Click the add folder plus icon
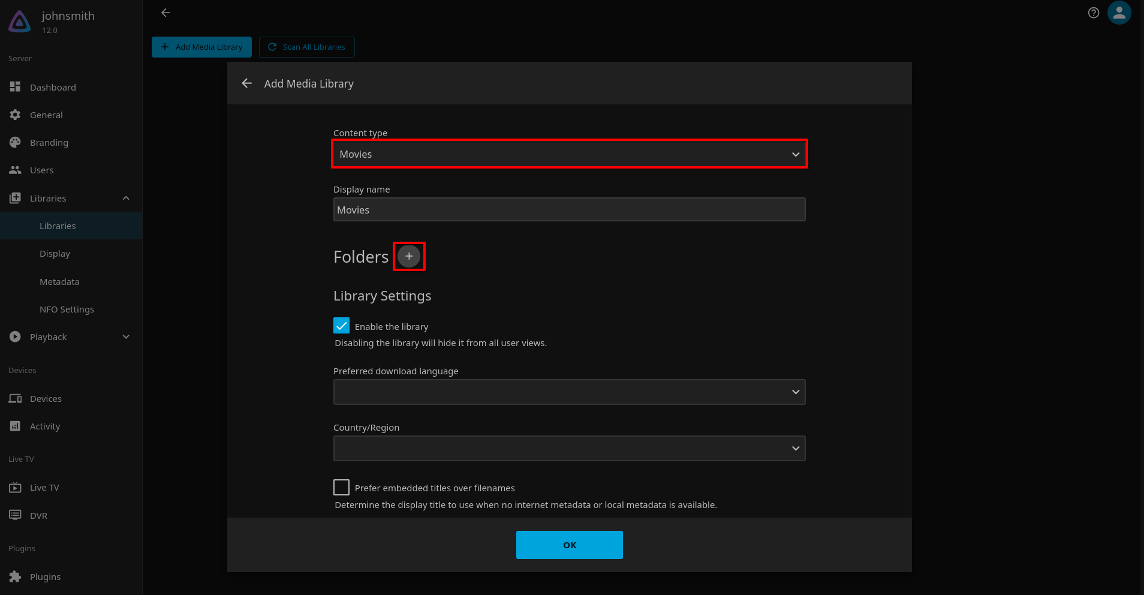Image resolution: width=1144 pixels, height=595 pixels. point(409,257)
